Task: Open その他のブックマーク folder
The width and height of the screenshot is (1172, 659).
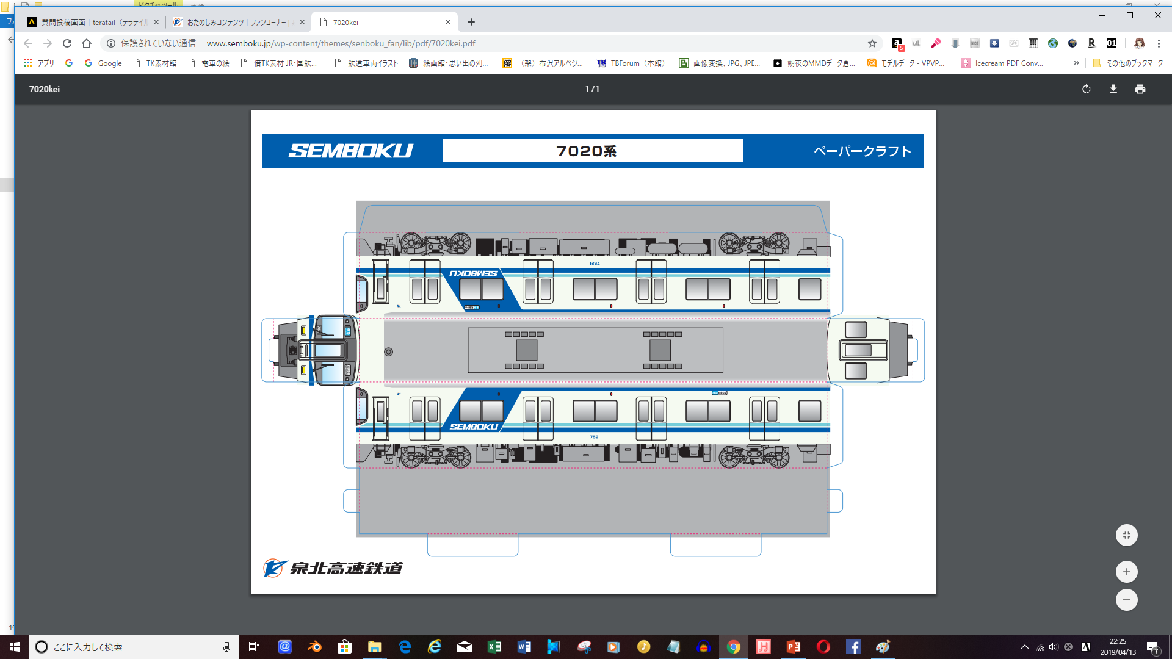Action: [x=1128, y=63]
